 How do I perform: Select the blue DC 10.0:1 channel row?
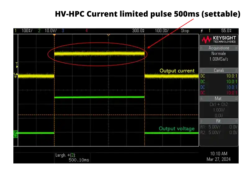(219, 87)
